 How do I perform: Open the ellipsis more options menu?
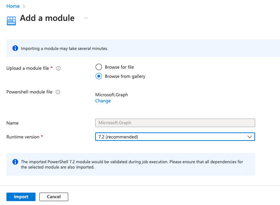pyautogui.click(x=86, y=18)
